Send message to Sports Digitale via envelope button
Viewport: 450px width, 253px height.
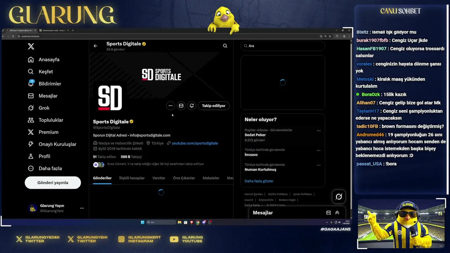click(181, 105)
